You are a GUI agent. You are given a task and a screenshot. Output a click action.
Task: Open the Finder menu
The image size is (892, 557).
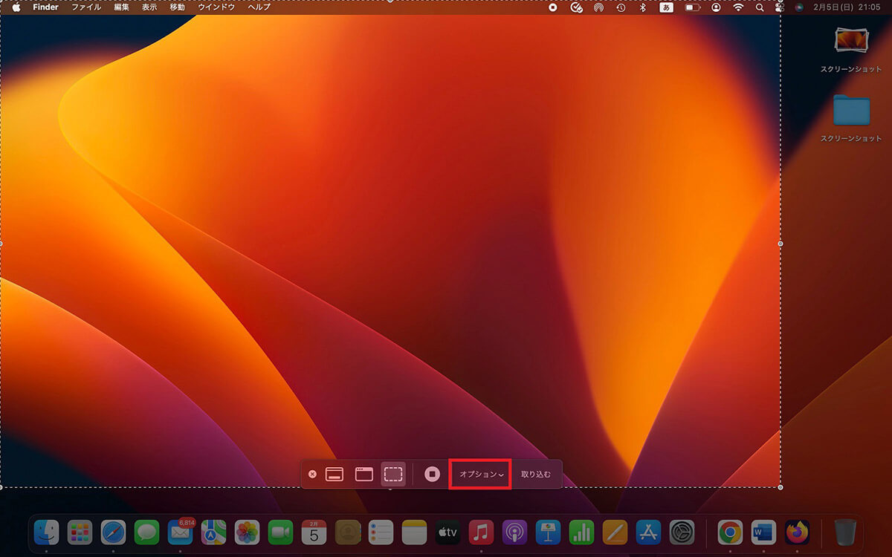[x=45, y=7]
